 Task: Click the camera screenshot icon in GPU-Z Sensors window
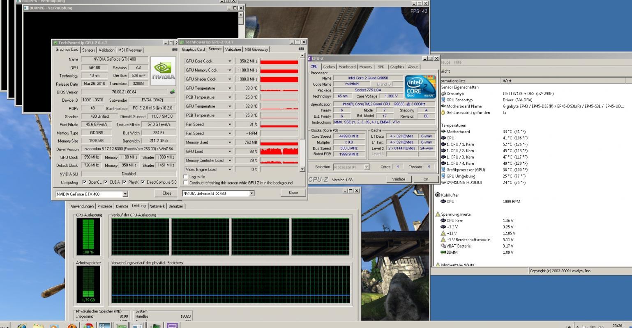point(301,49)
